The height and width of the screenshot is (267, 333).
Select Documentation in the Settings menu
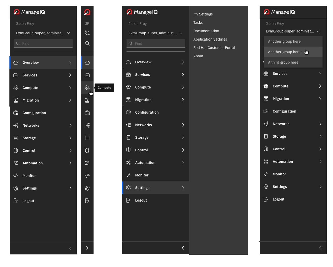pyautogui.click(x=206, y=31)
